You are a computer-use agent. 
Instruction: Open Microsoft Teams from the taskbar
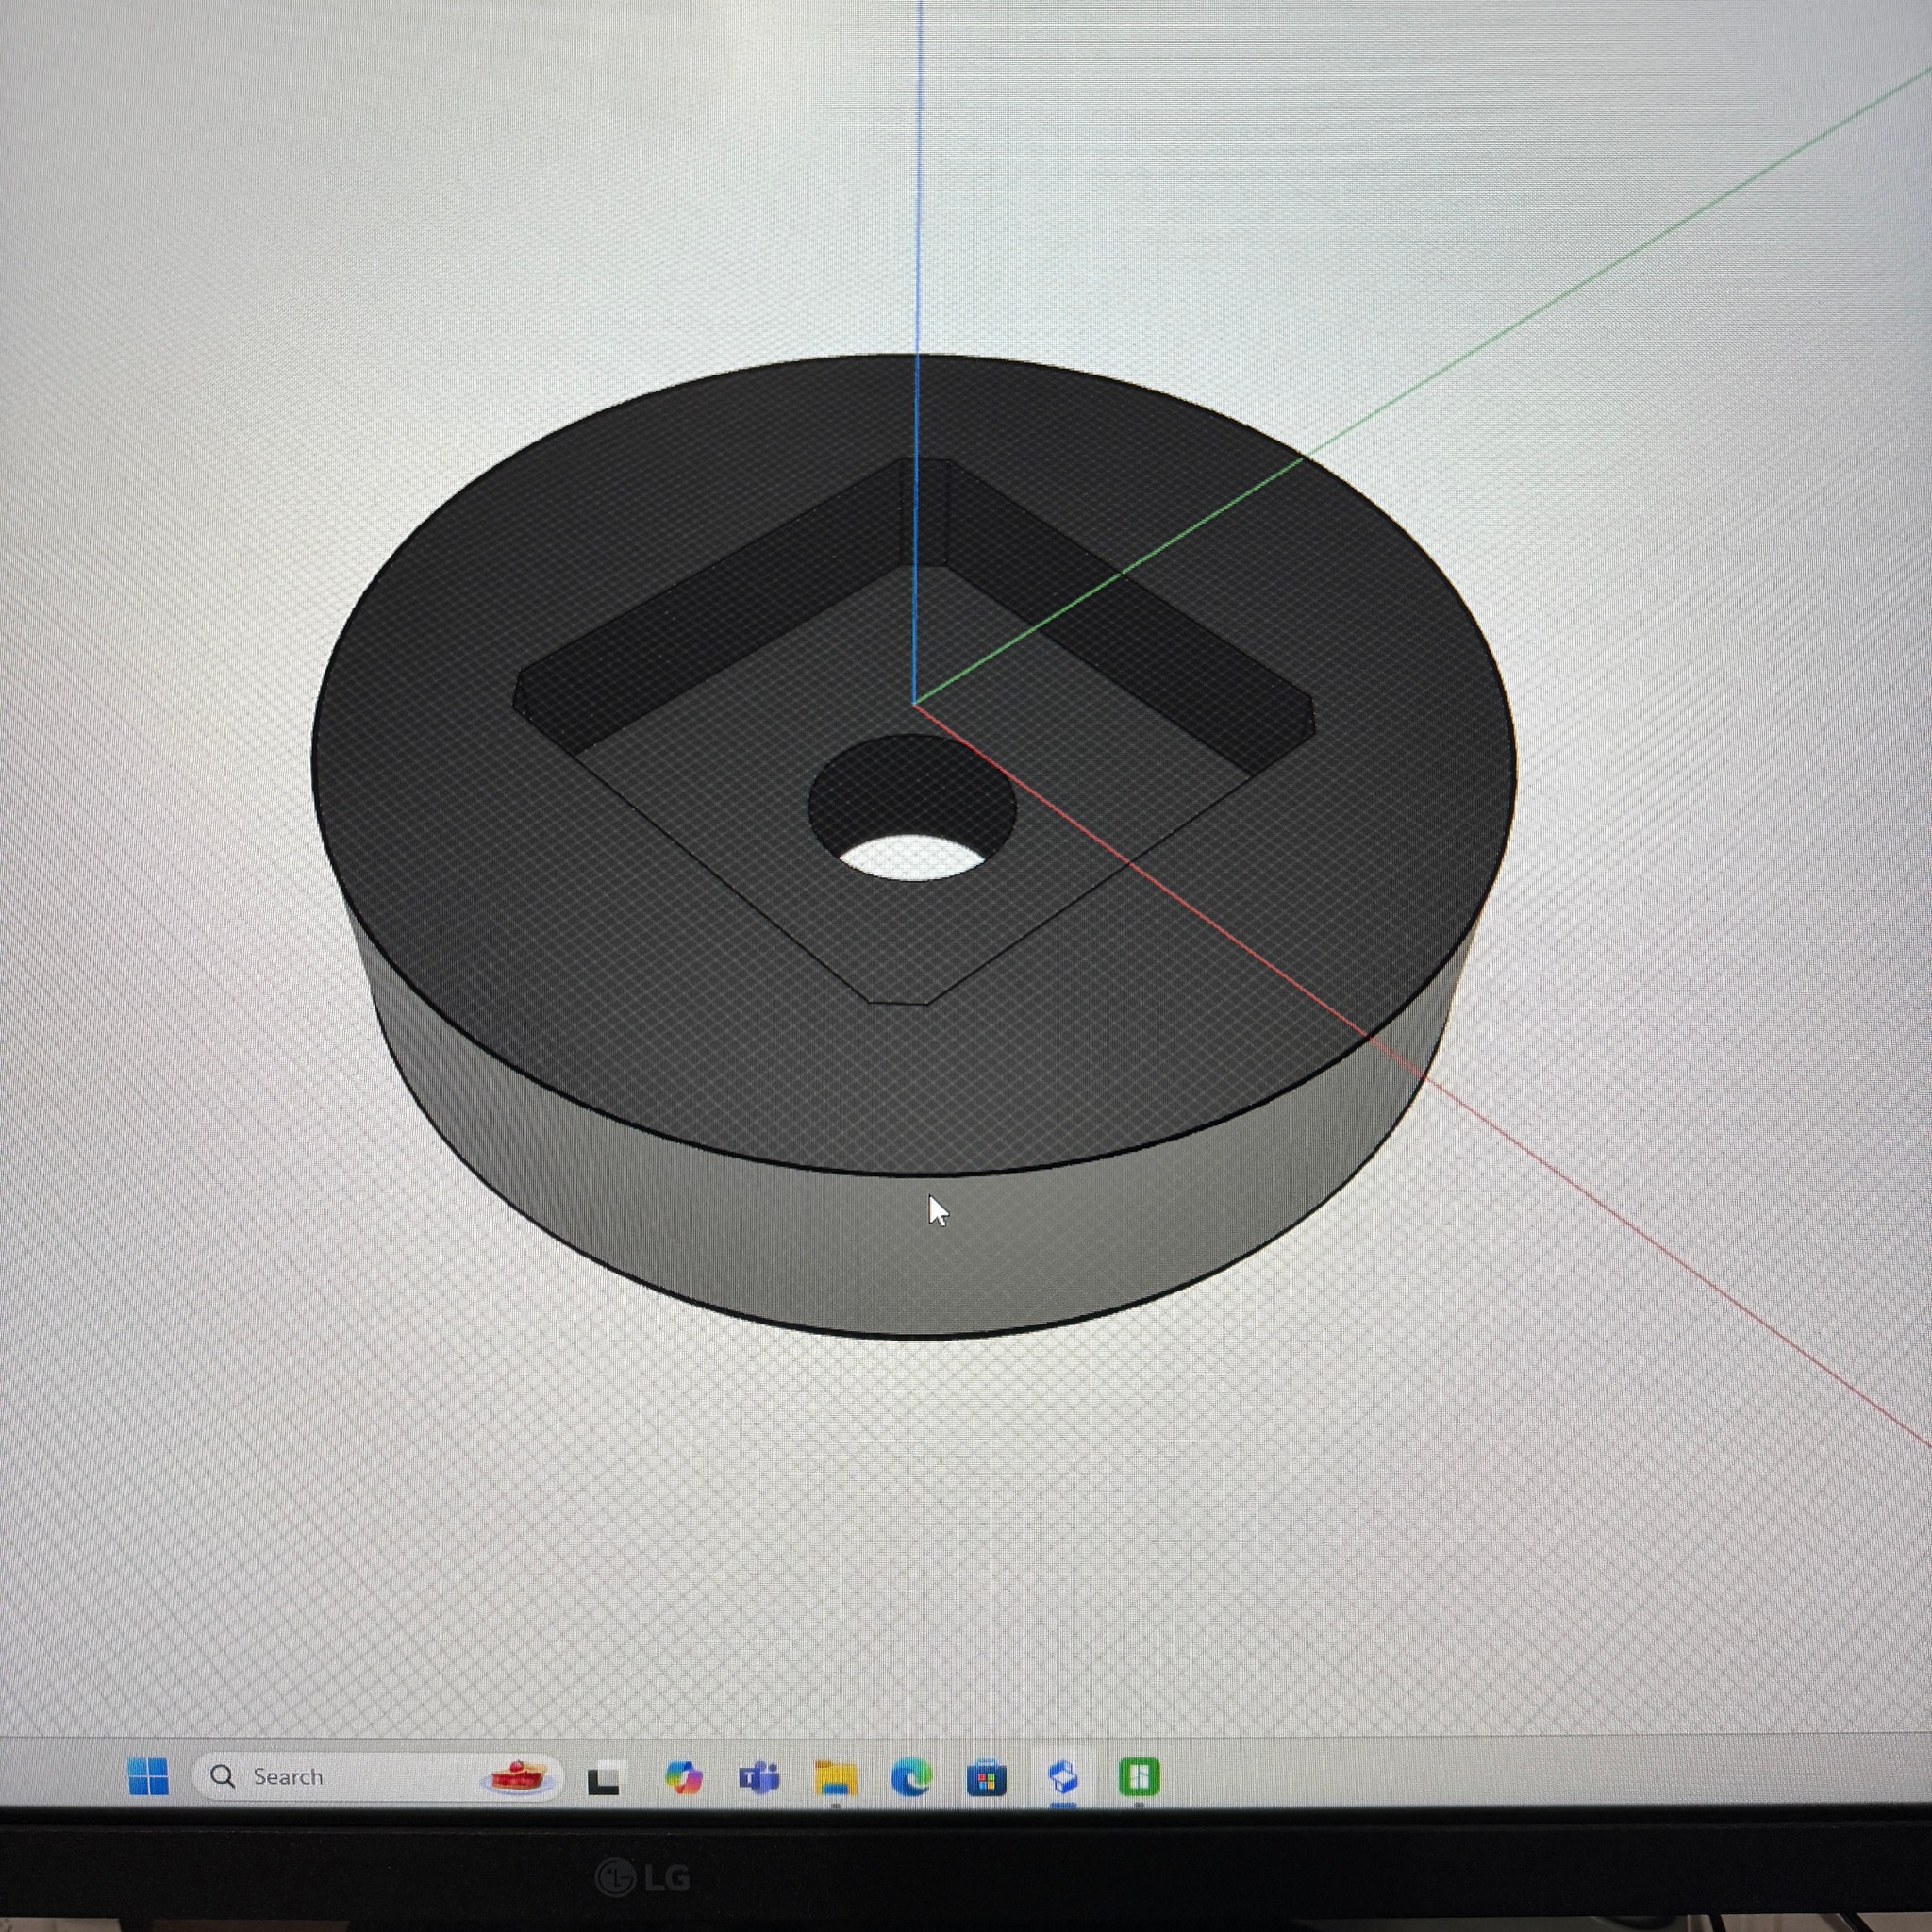pos(759,1778)
